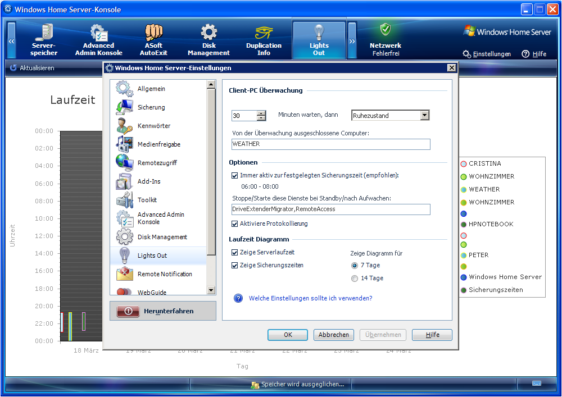Select Add-Ins icon in settings list
The image size is (562, 397).
point(124,181)
